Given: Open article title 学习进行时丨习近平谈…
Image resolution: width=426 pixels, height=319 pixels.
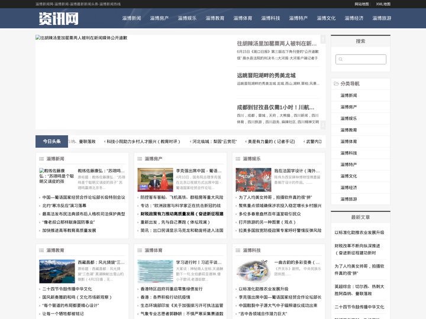Looking at the screenshot, I should click(199, 262).
